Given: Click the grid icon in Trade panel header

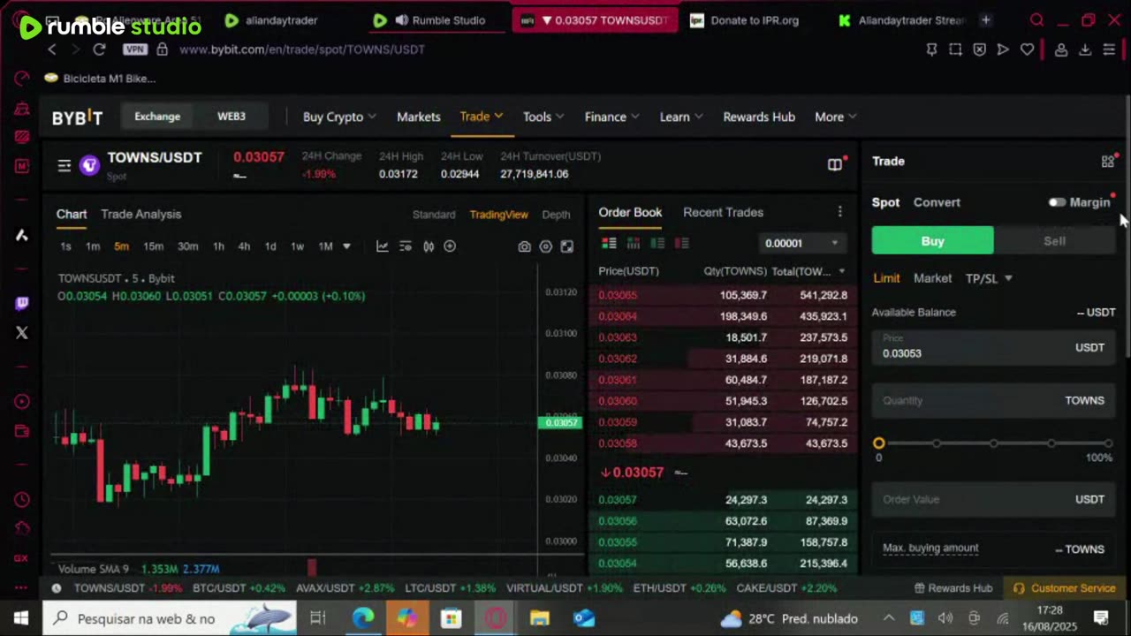Looking at the screenshot, I should 1107,162.
